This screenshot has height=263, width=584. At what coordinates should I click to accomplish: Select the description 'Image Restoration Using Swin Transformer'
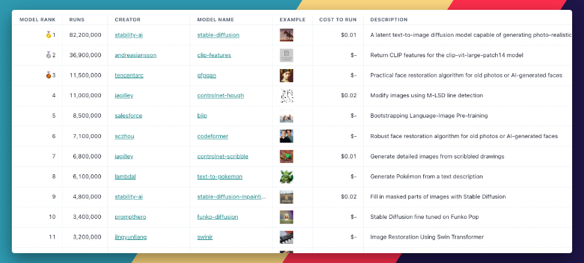point(427,237)
